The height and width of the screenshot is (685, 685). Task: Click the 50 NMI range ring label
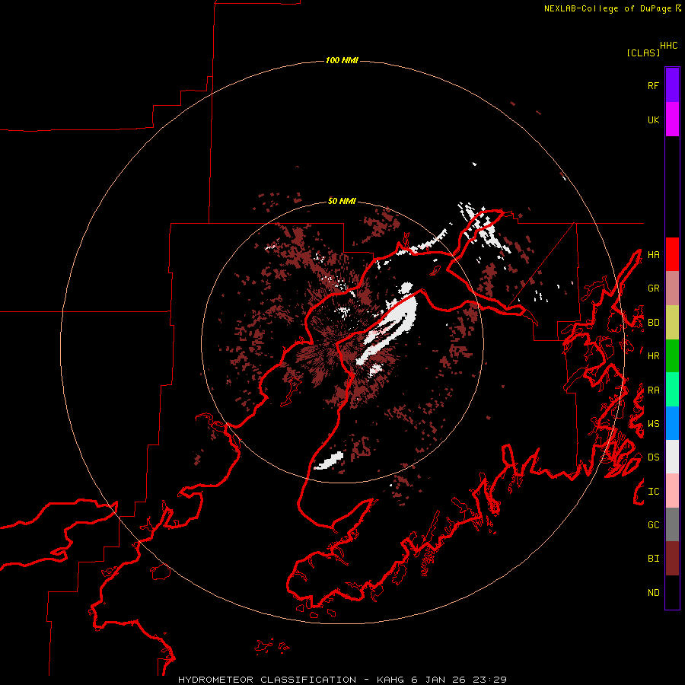(x=342, y=201)
